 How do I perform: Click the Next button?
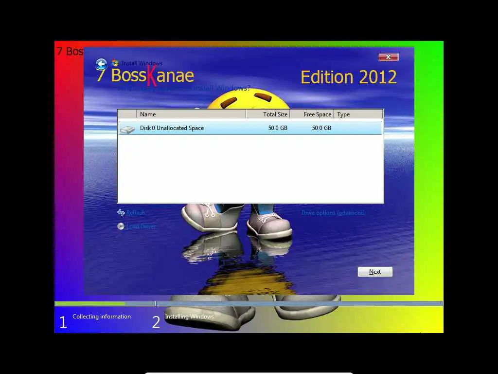click(375, 272)
